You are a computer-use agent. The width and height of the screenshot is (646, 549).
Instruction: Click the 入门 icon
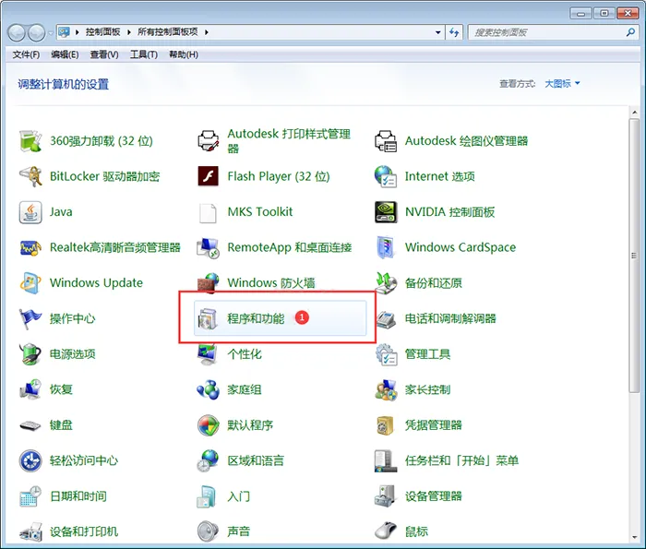207,496
